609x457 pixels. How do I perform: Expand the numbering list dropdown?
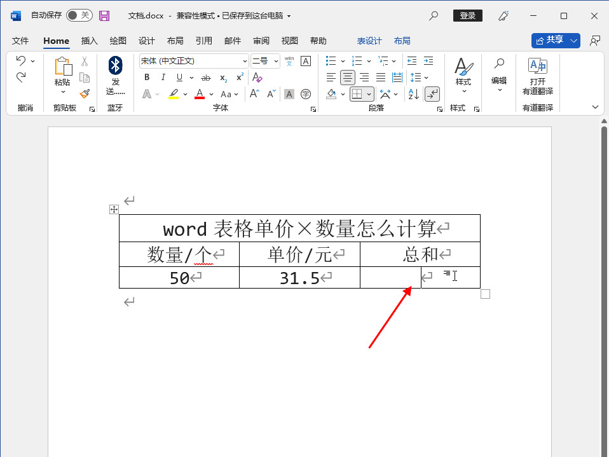(x=369, y=62)
